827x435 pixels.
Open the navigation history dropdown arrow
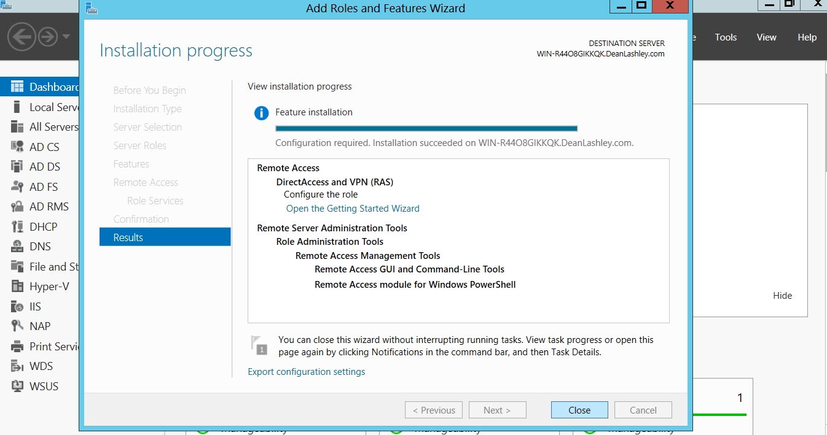tap(66, 37)
